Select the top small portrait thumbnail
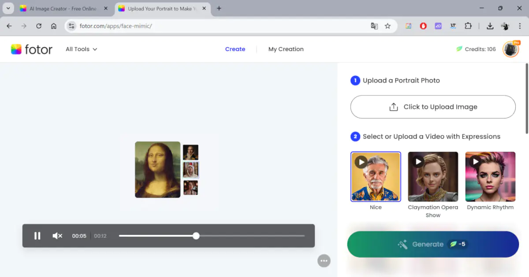The image size is (529, 277). click(190, 152)
